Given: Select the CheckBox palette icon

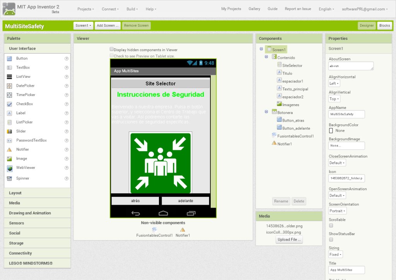Looking at the screenshot, I should [9, 104].
